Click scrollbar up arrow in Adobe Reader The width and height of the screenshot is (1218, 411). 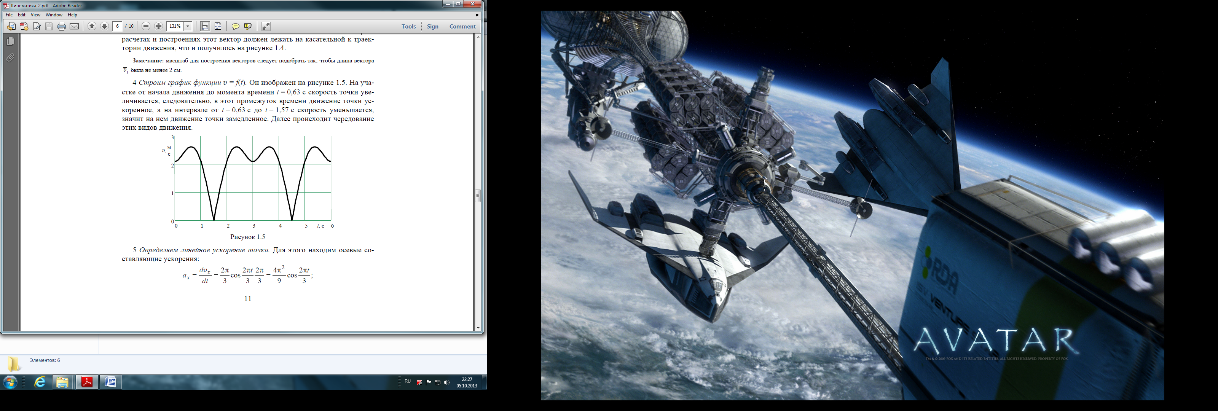[478, 37]
